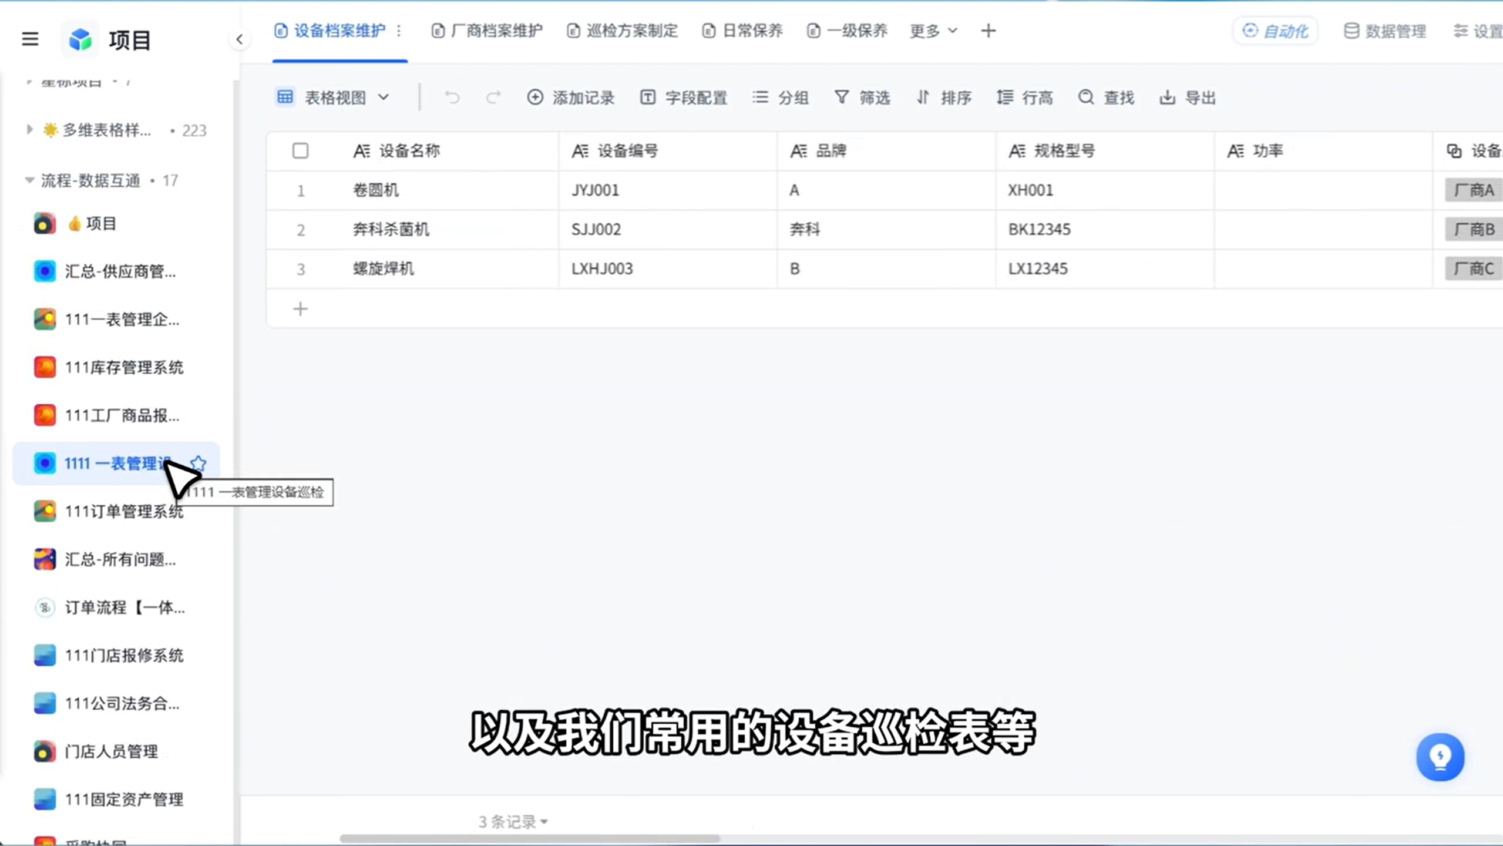Select row number 2

301,230
